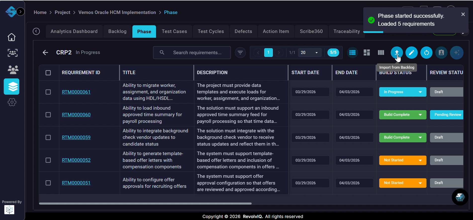
Task: Select the checkbox for RTM0000061
Action: coord(48,92)
